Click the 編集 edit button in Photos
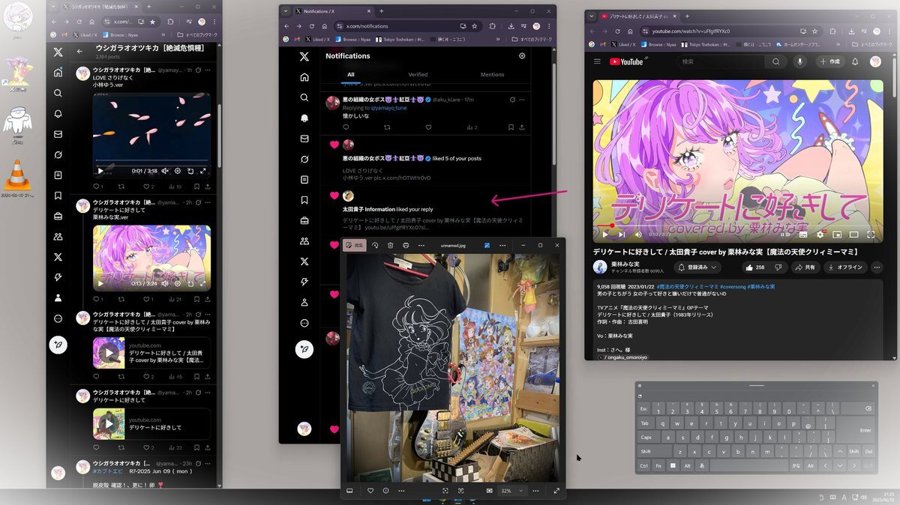 pyautogui.click(x=355, y=245)
